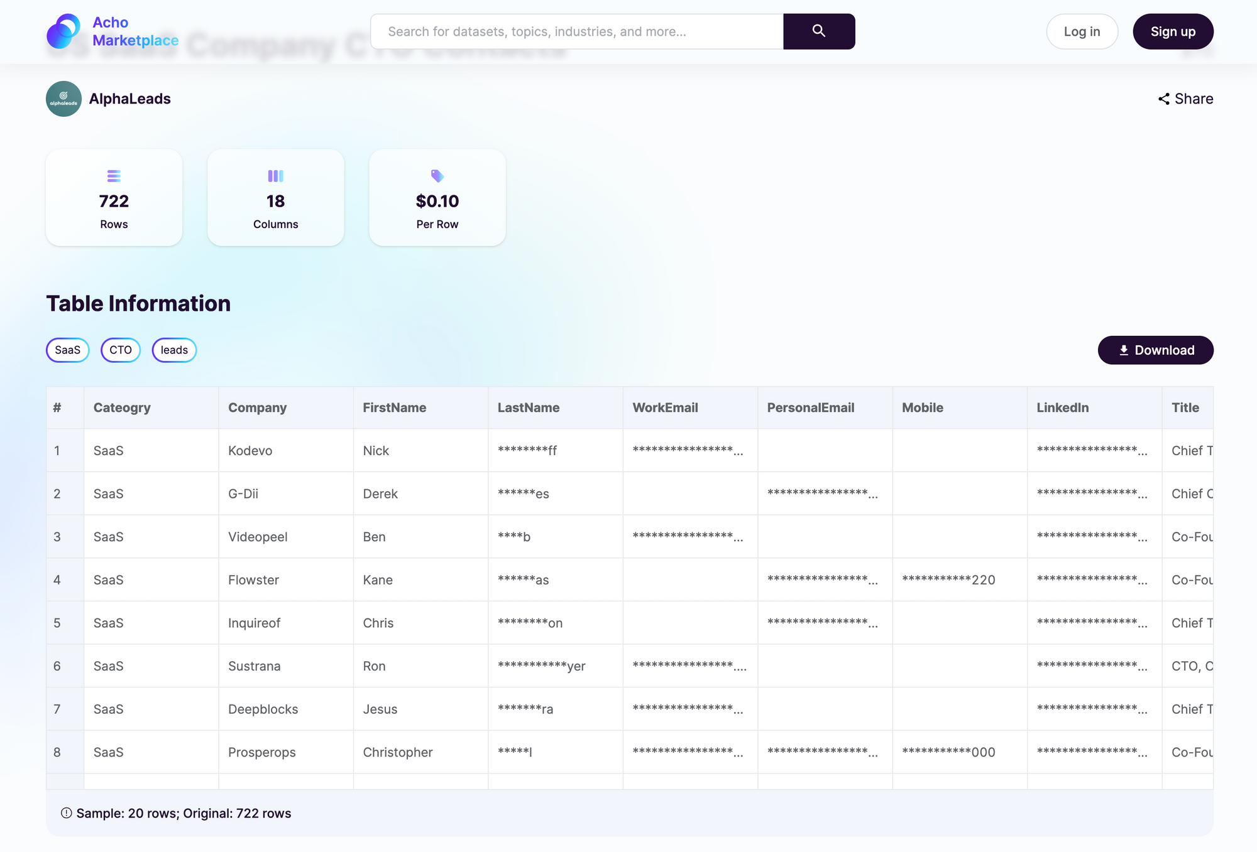The image size is (1257, 852).
Task: Select the leads tag
Action: pyautogui.click(x=174, y=350)
